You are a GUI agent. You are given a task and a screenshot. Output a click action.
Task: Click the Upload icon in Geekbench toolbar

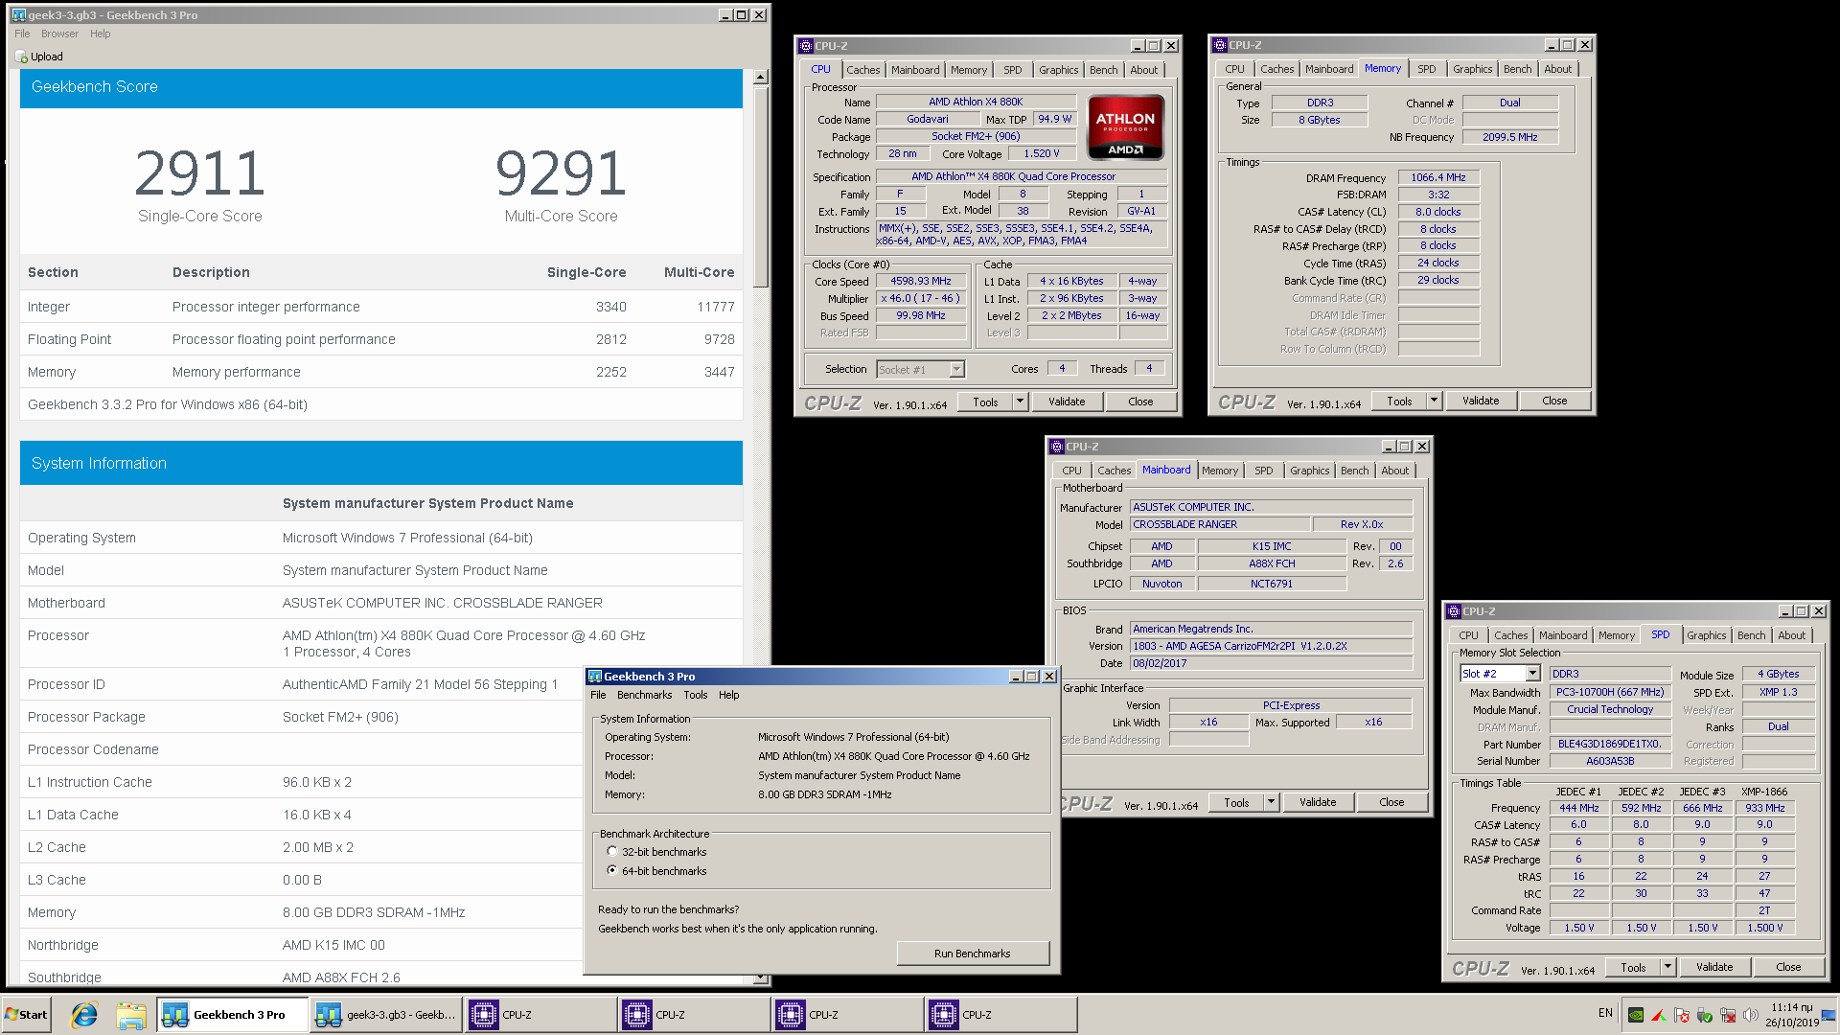(x=21, y=57)
